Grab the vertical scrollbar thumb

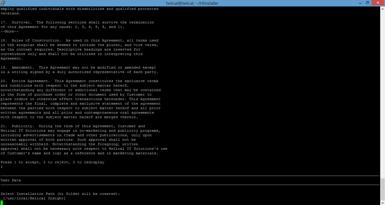tap(382, 189)
